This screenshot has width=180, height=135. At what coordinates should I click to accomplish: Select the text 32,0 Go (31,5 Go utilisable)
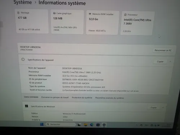pos(75,76)
